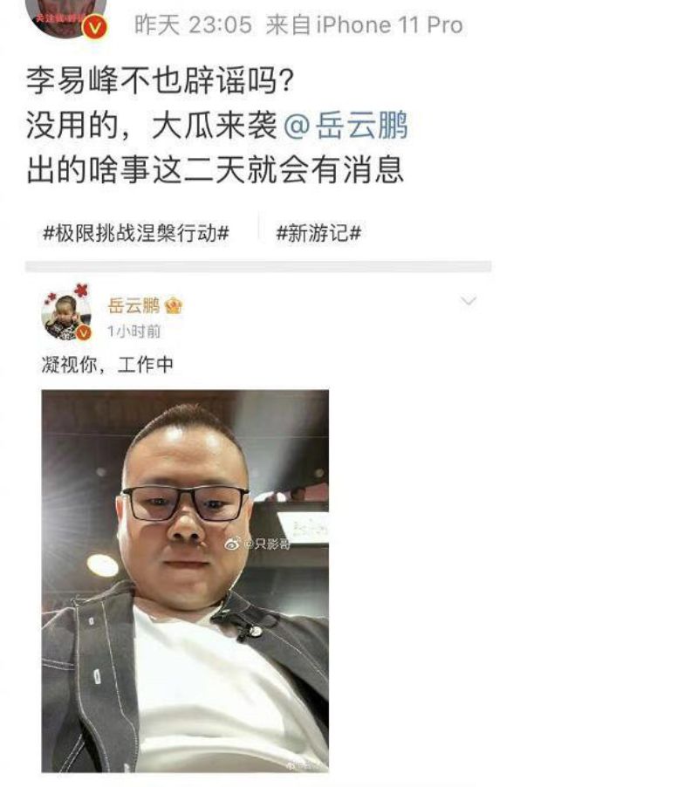This screenshot has width=698, height=787.
Task: Tap the main post text 李易峰不也辟谣吗
Action: (160, 80)
